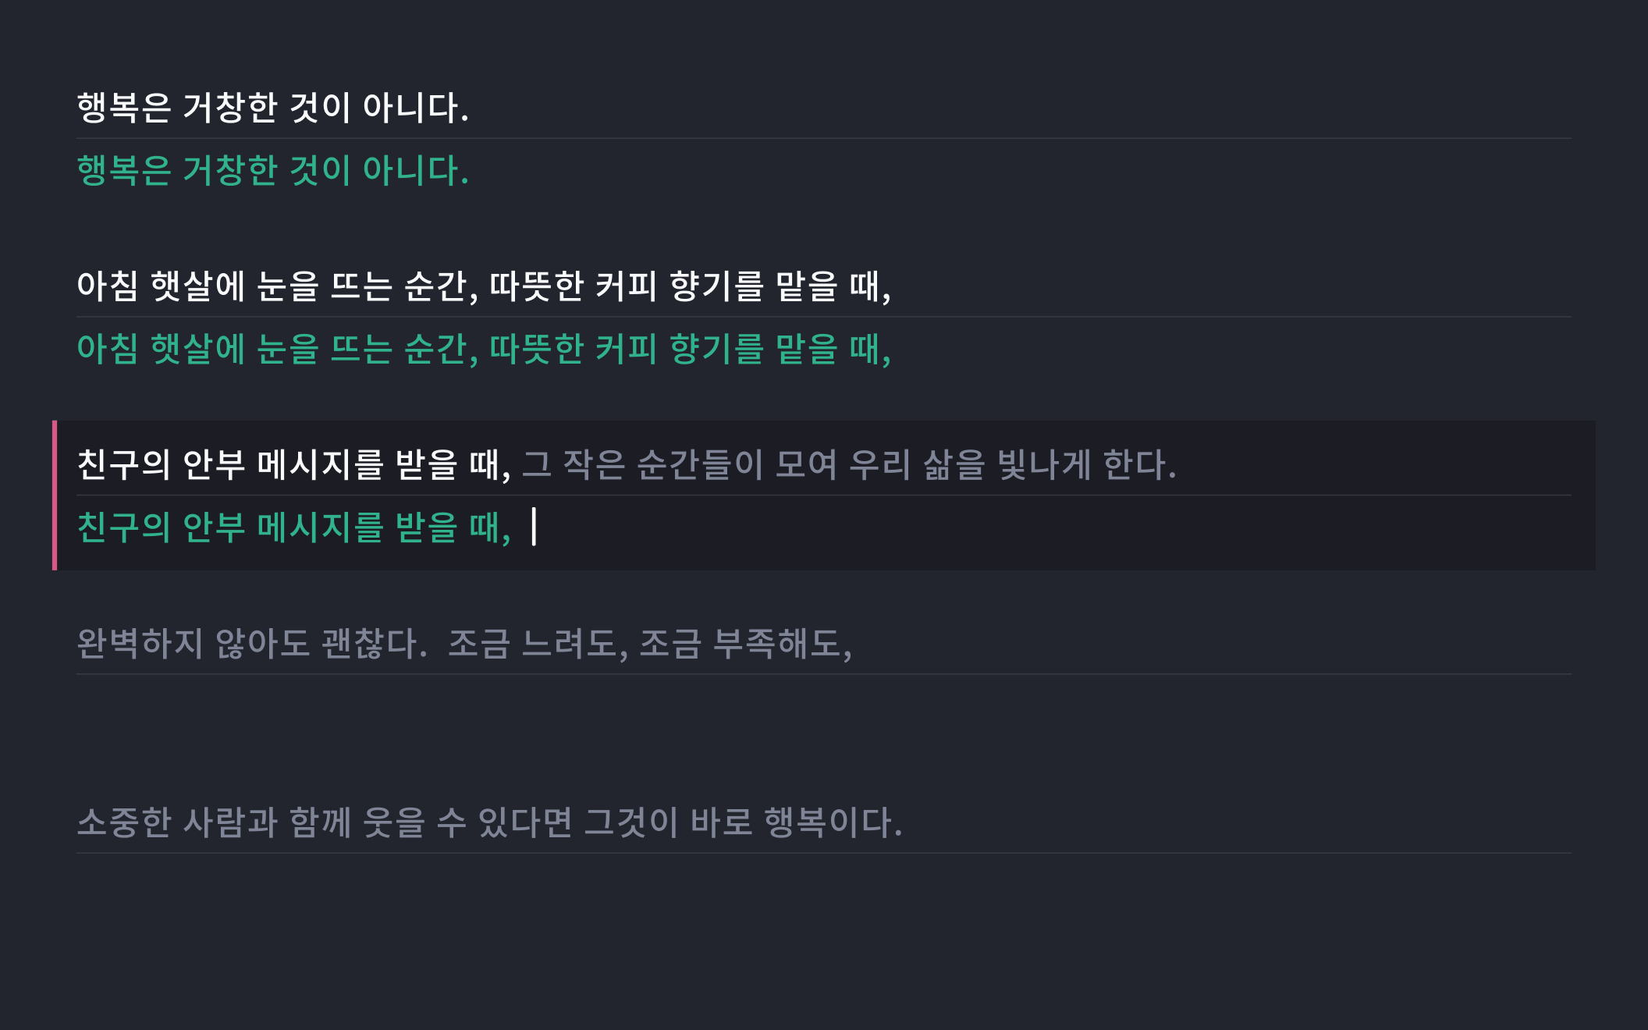This screenshot has height=1030, width=1648.
Task: Click the gray words "우리 삶을" in active line
Action: tap(916, 465)
